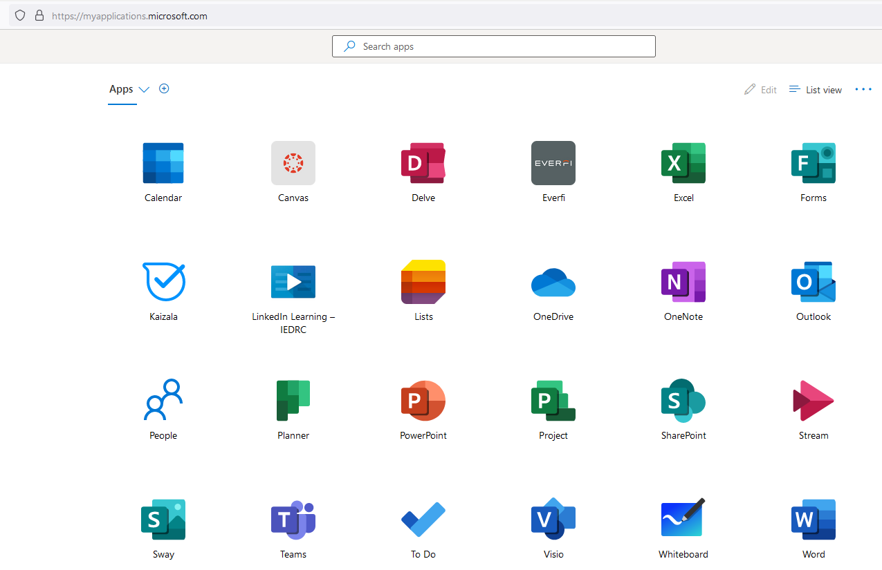Viewport: 882px width, 570px height.
Task: Open the PowerPoint app icon
Action: [x=423, y=401]
